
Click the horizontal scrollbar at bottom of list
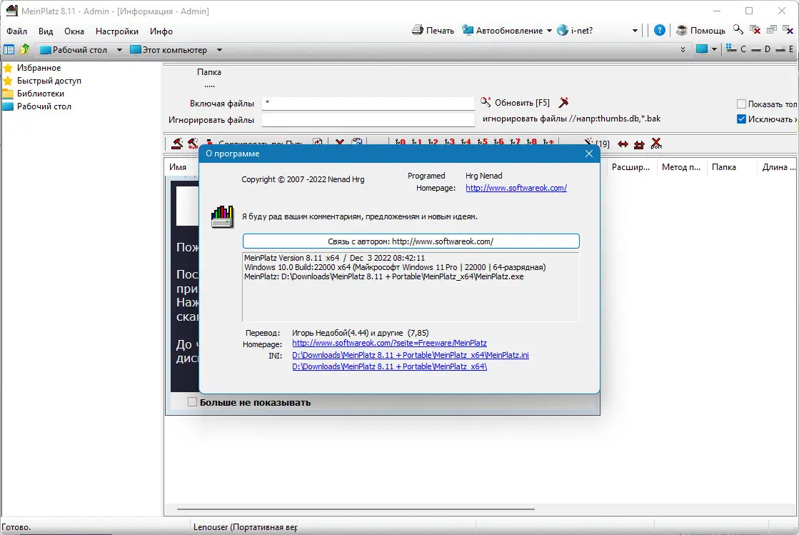click(356, 509)
